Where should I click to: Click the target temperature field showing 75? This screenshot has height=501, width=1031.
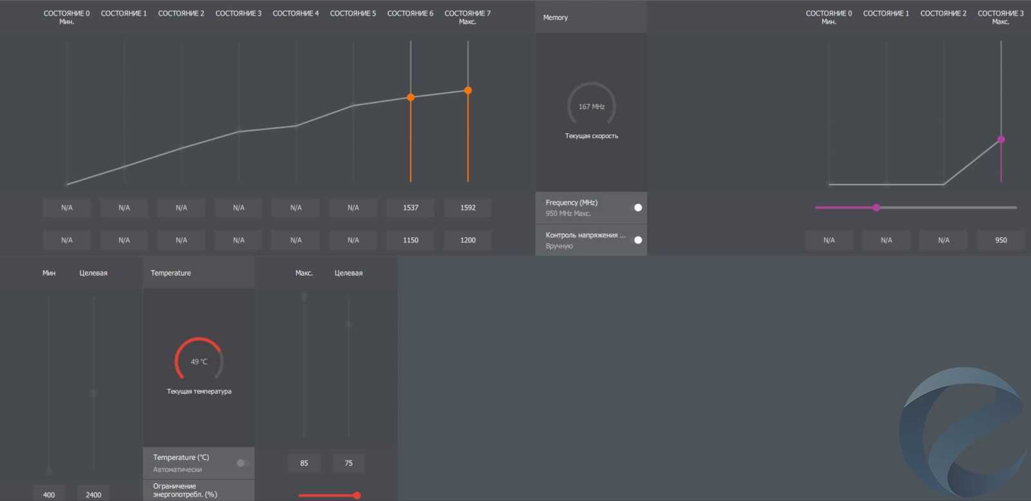(x=349, y=463)
